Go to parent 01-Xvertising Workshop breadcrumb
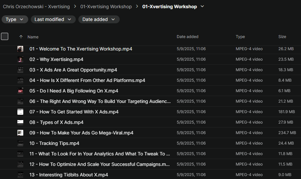The image size is (301, 179). coord(106,7)
